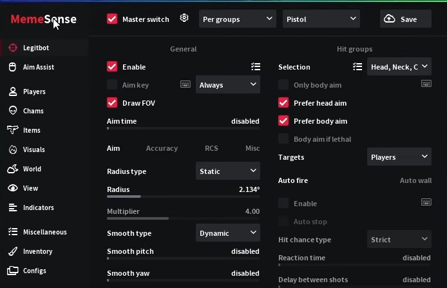Click the list icon next to Selection
The width and height of the screenshot is (447, 288).
pyautogui.click(x=357, y=66)
